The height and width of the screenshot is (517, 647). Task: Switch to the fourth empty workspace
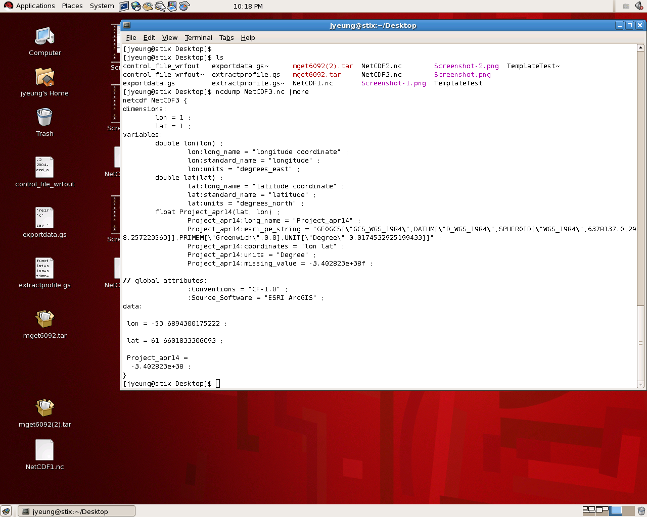point(628,511)
